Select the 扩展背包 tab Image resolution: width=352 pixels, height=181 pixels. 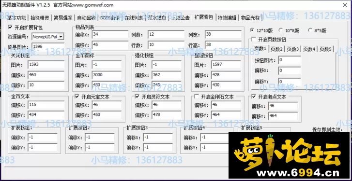[204, 17]
